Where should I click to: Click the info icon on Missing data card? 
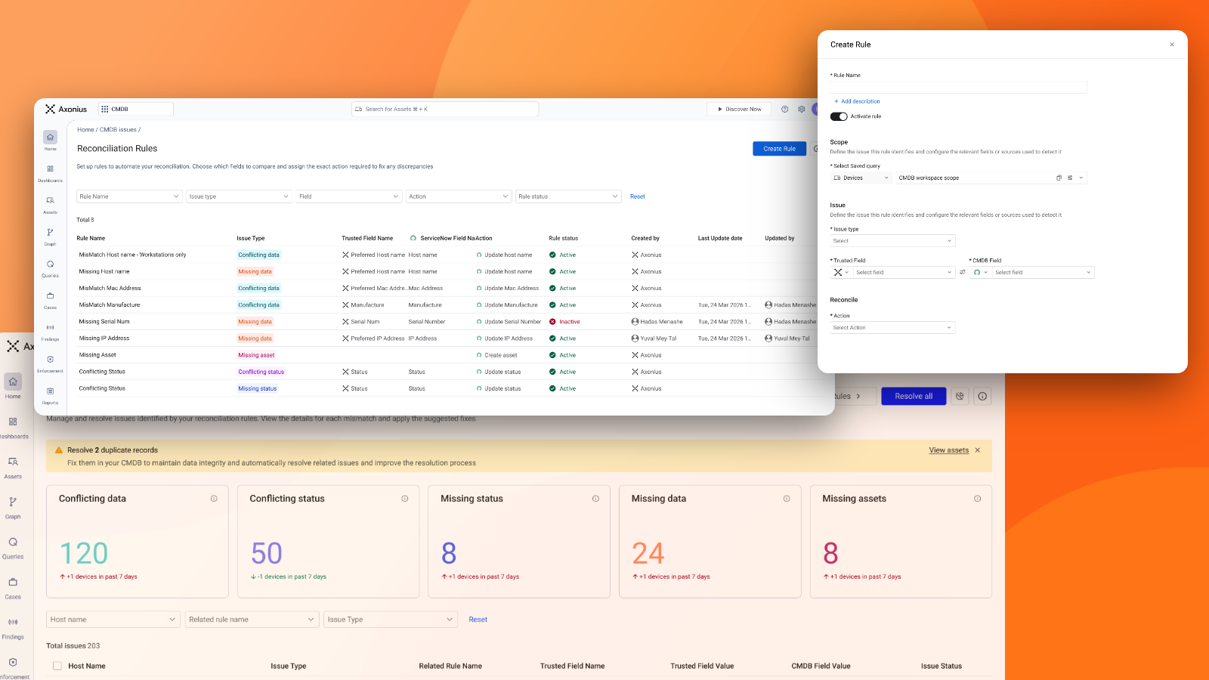tap(787, 499)
